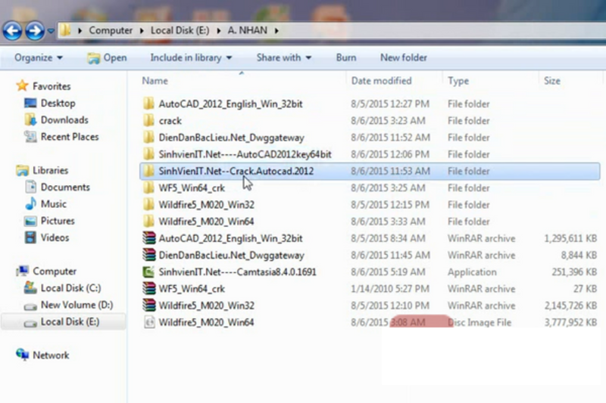The height and width of the screenshot is (403, 606).
Task: Select SinhvienIT.Net----Camtasia8.4.0.1691 application icon
Action: 148,272
